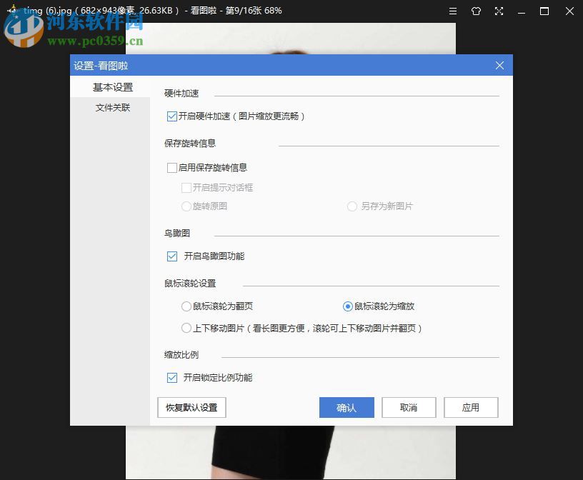Click the shirt-shaped skin/theme icon
Screen dimensions: 583x480
coord(474,11)
